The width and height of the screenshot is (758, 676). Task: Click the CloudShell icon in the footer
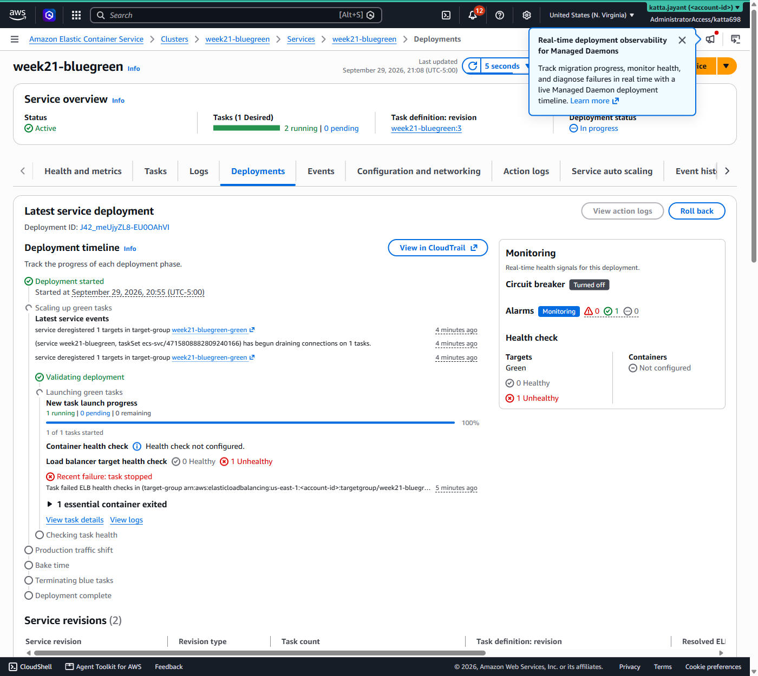[x=13, y=667]
